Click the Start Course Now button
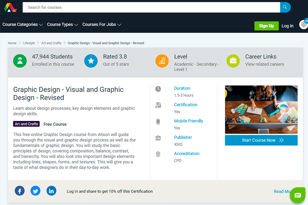The image size is (308, 205). pos(261,140)
